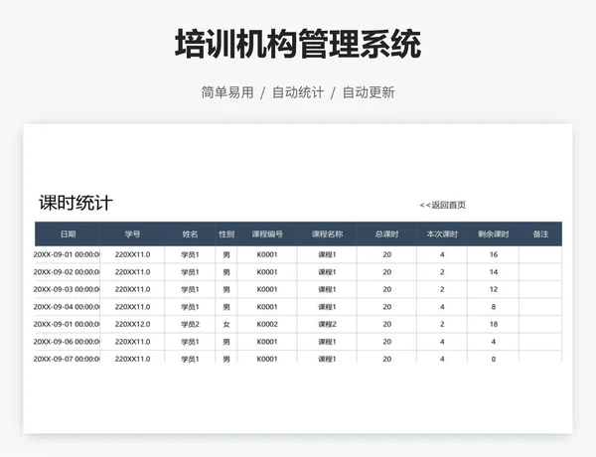Click the 返回首页 link
Image resolution: width=596 pixels, height=457 pixels.
tap(443, 206)
